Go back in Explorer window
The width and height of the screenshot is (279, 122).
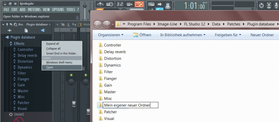98,24
